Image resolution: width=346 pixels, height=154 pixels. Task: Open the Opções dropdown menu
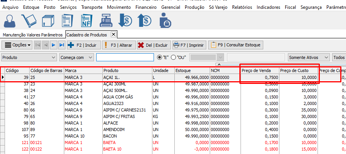click(18, 45)
